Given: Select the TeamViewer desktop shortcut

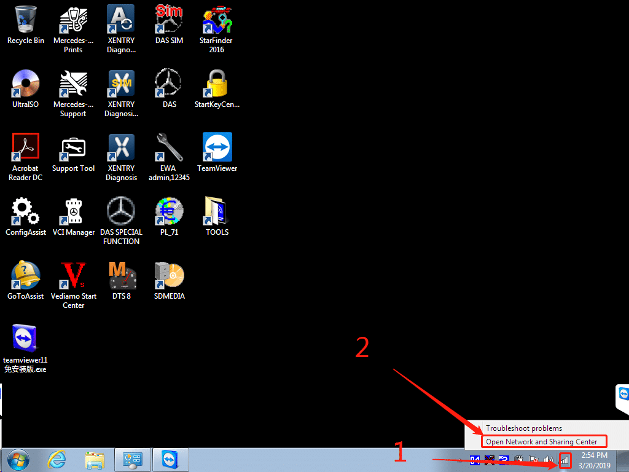Looking at the screenshot, I should click(217, 149).
